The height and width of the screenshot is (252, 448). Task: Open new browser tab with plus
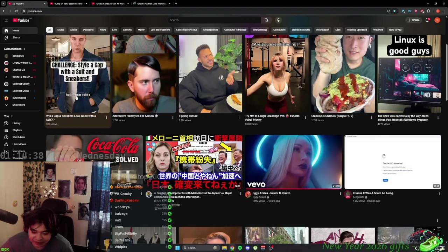pyautogui.click(x=176, y=3)
